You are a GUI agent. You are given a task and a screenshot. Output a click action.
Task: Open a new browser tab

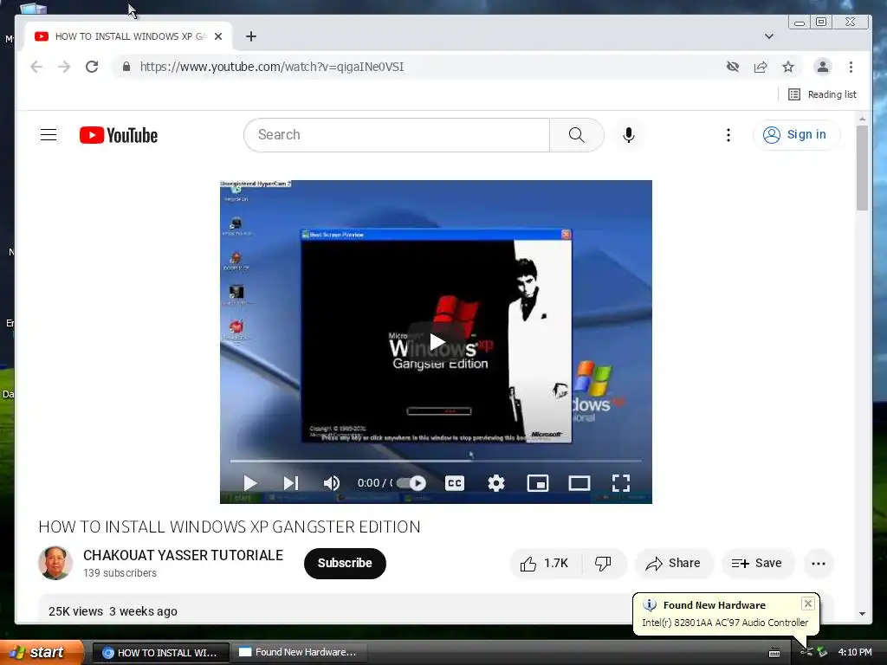pyautogui.click(x=251, y=36)
